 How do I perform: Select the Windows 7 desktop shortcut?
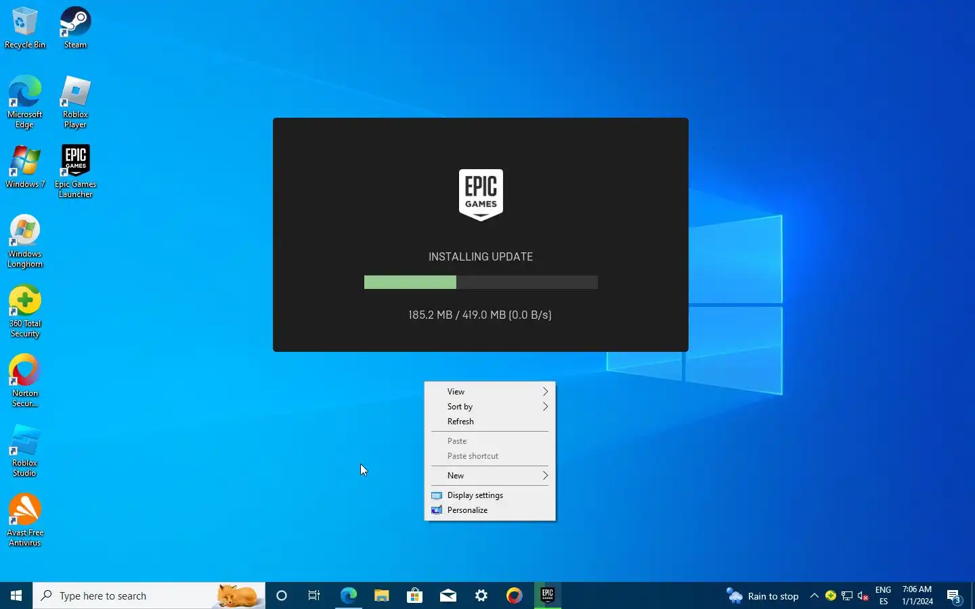click(25, 167)
